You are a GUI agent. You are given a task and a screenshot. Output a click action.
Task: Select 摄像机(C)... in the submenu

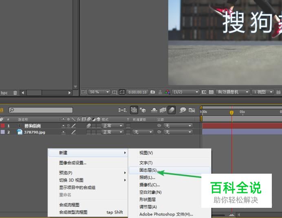point(150,185)
